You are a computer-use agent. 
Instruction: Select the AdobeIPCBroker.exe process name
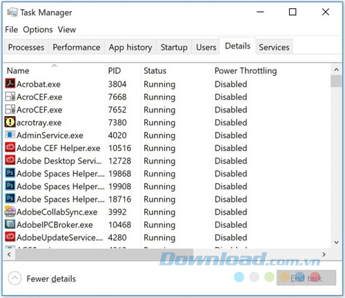pos(55,225)
